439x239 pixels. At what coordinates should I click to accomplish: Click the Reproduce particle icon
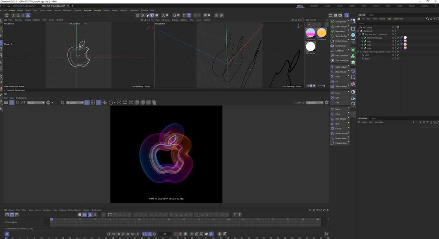click(x=332, y=31)
